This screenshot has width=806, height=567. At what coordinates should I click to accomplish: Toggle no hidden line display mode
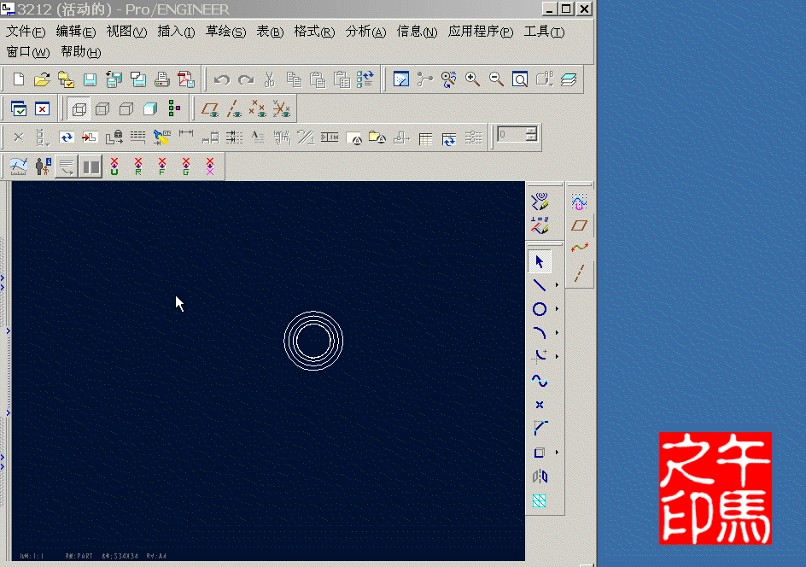pos(126,109)
